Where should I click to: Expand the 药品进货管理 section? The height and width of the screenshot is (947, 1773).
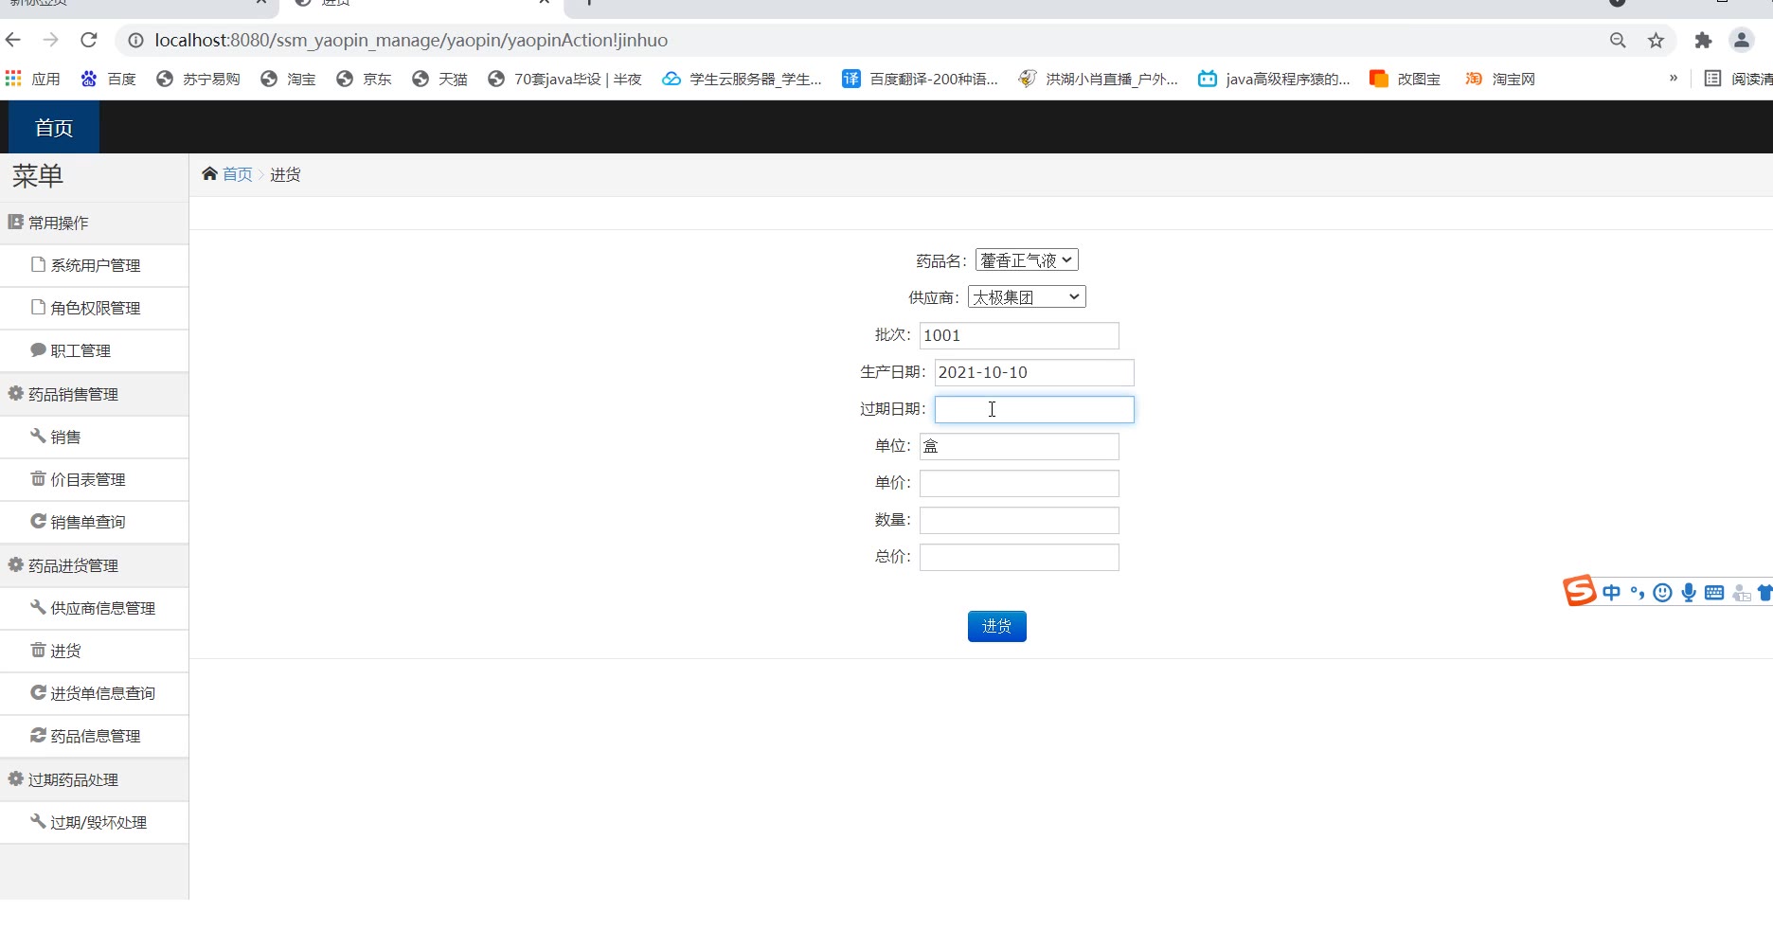(94, 565)
